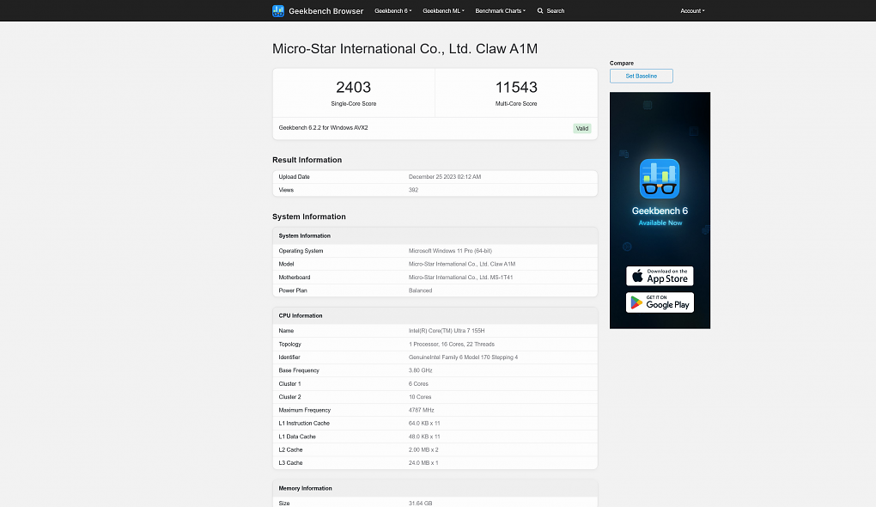
Task: Open the Account dropdown menu
Action: coord(692,10)
